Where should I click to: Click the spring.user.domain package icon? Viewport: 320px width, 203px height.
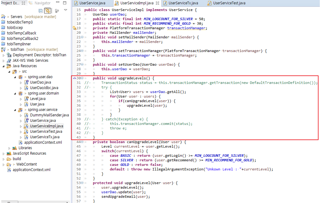click(20, 93)
